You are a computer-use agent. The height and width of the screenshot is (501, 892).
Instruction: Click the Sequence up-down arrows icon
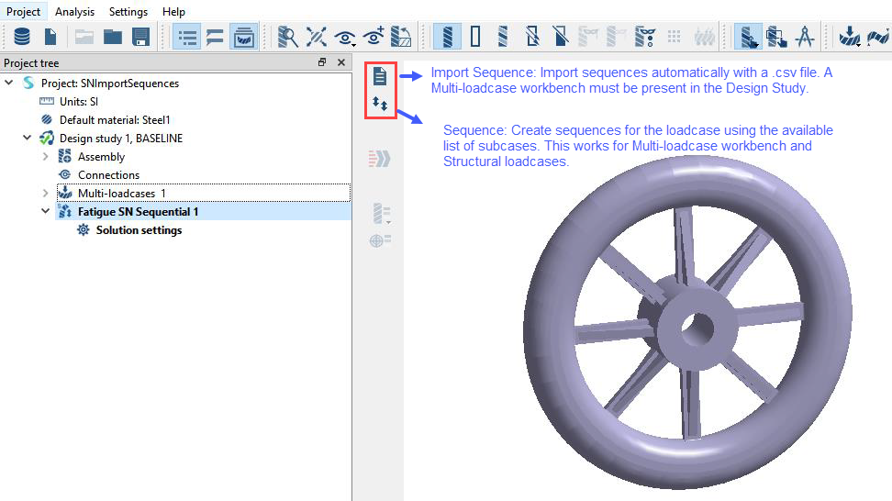[380, 105]
